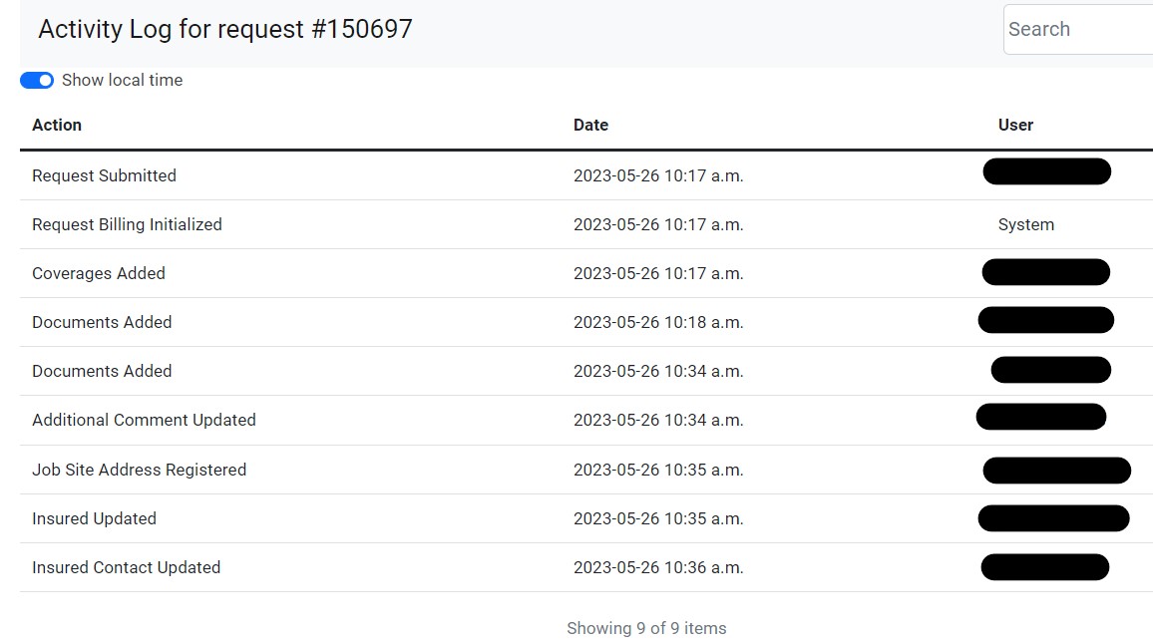1153x644 pixels.
Task: Click the Search input field
Action: pos(1079,29)
